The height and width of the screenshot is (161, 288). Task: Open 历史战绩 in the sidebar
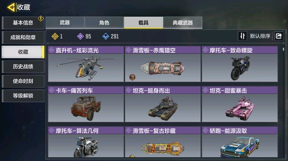23,67
